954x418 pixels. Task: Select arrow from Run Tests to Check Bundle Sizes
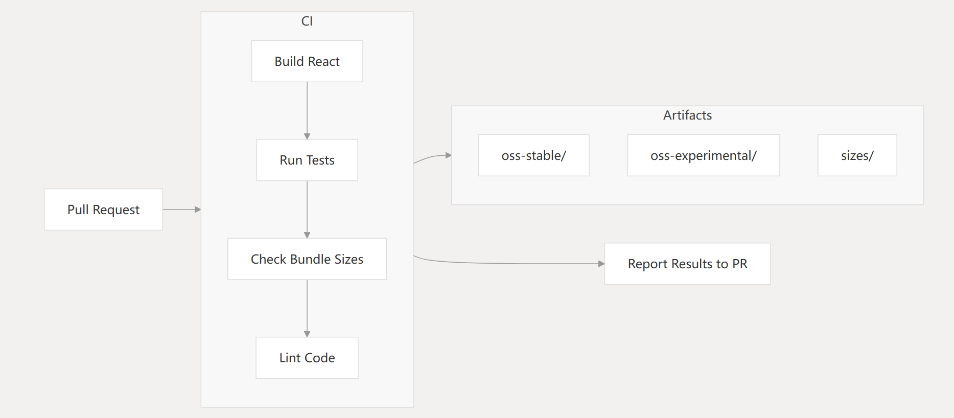(x=307, y=209)
